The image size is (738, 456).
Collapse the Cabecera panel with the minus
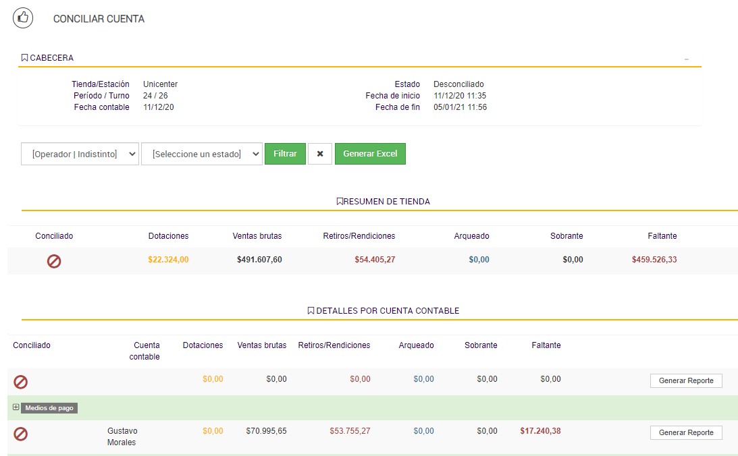[x=686, y=59]
